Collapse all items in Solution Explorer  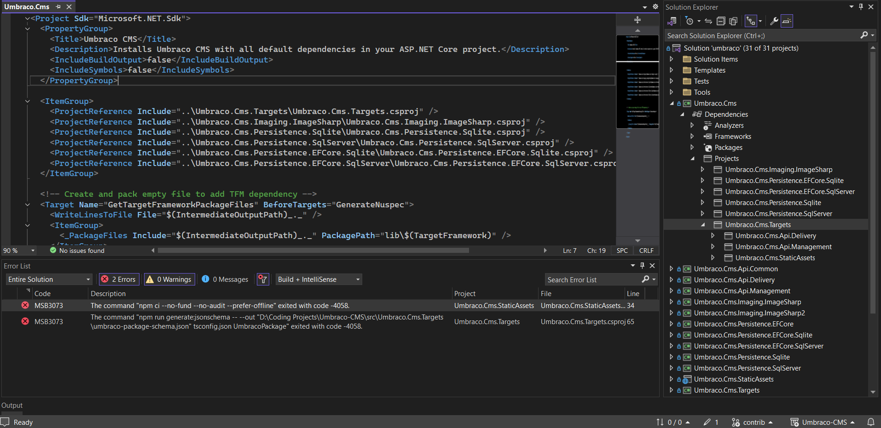(721, 21)
